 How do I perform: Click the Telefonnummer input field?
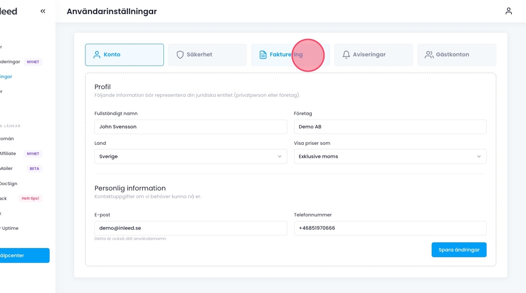[390, 228]
